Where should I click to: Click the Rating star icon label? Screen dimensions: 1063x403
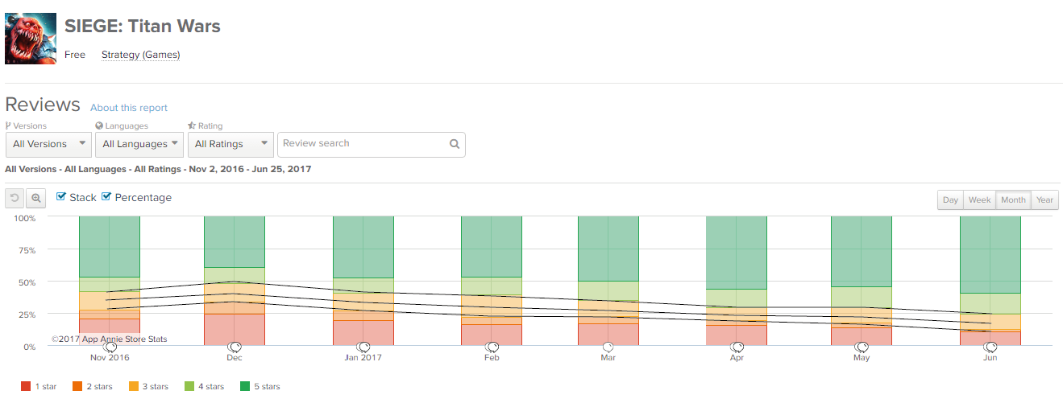[206, 126]
